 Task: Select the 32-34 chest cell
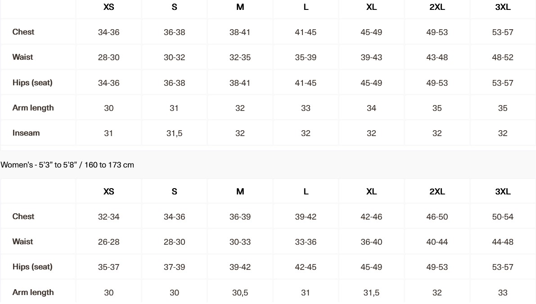click(x=108, y=217)
